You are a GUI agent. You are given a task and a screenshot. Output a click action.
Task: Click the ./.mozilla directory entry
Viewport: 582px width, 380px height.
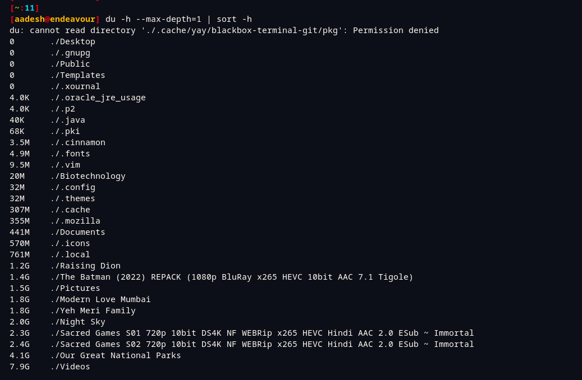point(75,221)
